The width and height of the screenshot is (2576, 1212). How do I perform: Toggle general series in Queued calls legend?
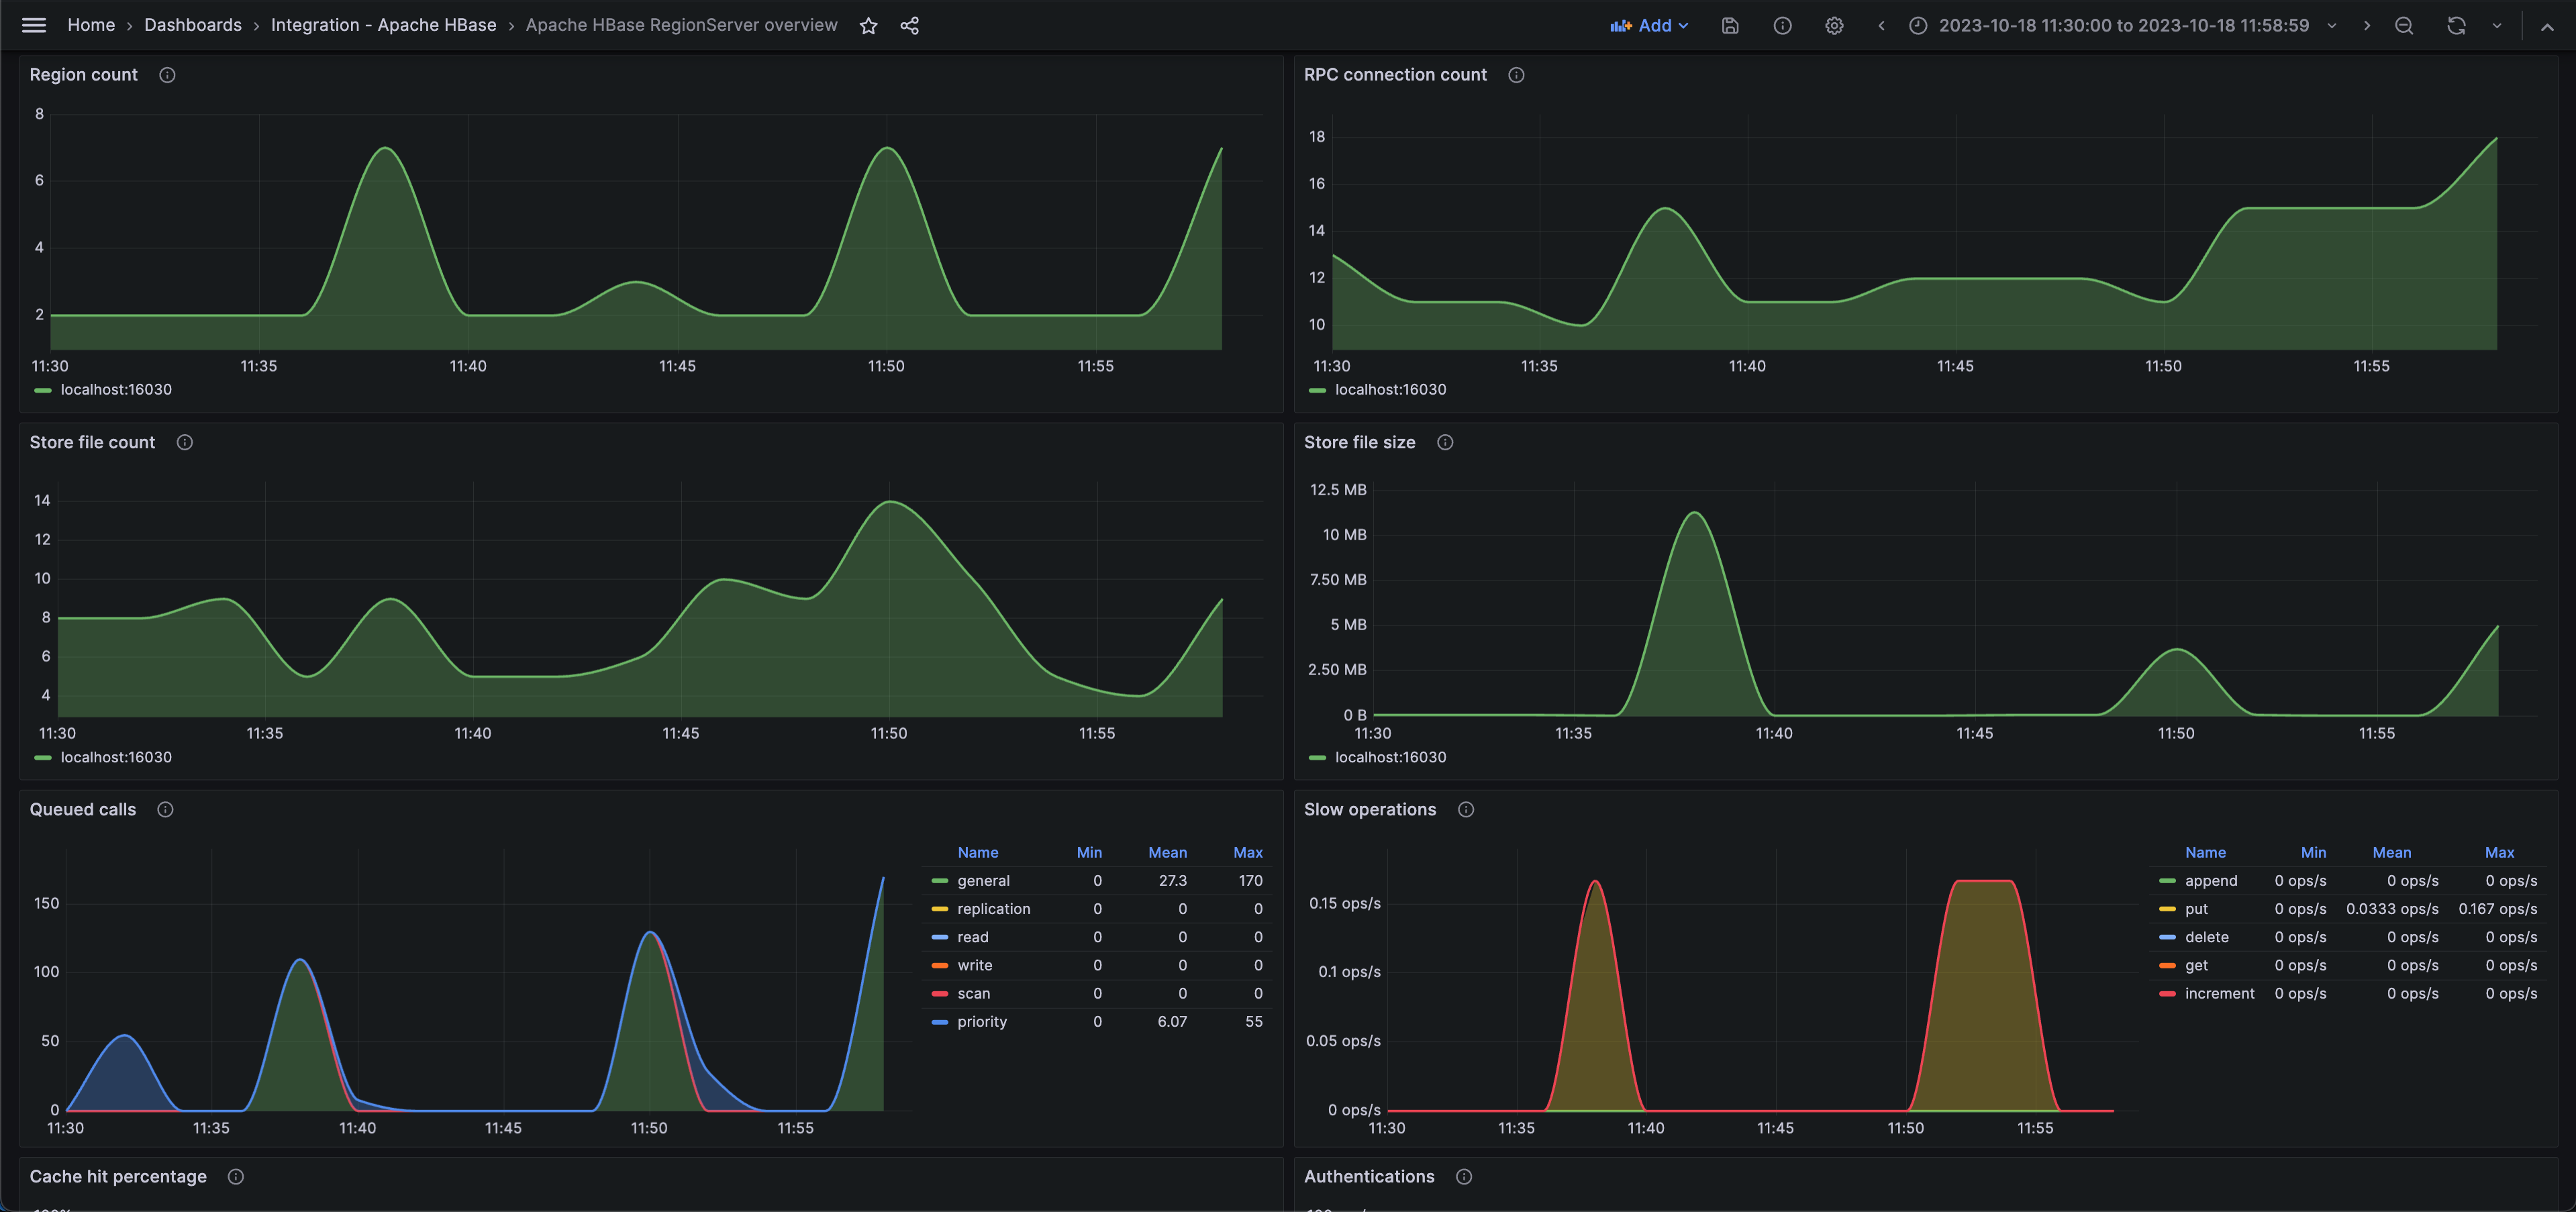pos(983,881)
